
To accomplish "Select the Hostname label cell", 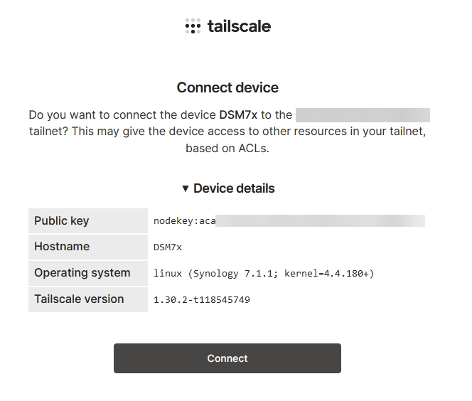I will tap(88, 247).
